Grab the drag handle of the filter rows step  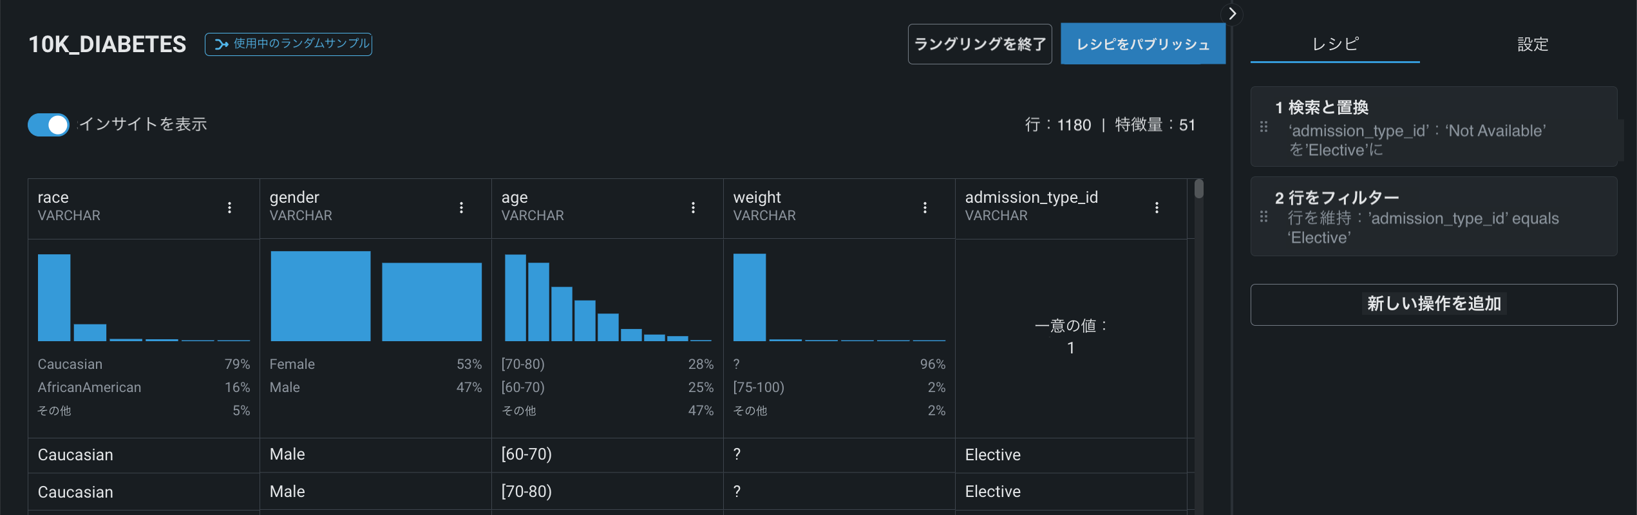pyautogui.click(x=1263, y=217)
